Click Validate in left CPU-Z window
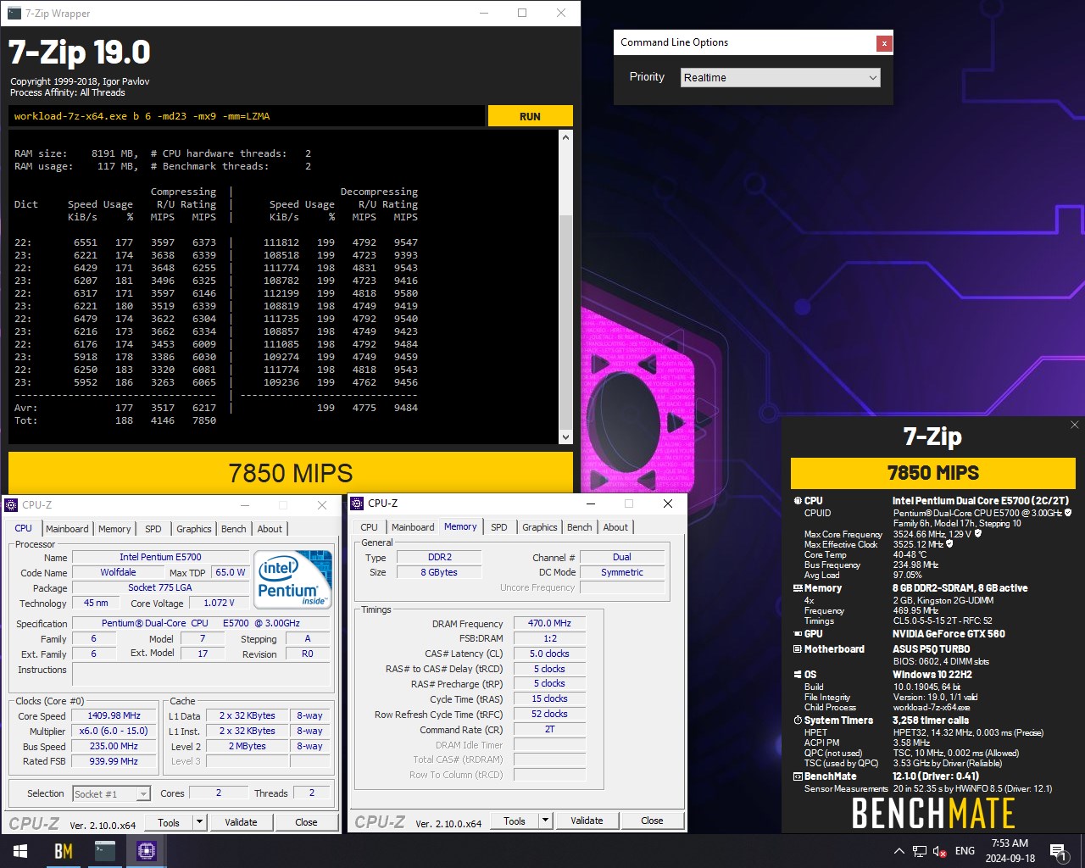 click(241, 822)
